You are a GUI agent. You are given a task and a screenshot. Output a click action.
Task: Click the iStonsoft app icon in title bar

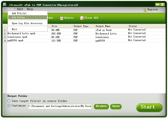pos(5,5)
